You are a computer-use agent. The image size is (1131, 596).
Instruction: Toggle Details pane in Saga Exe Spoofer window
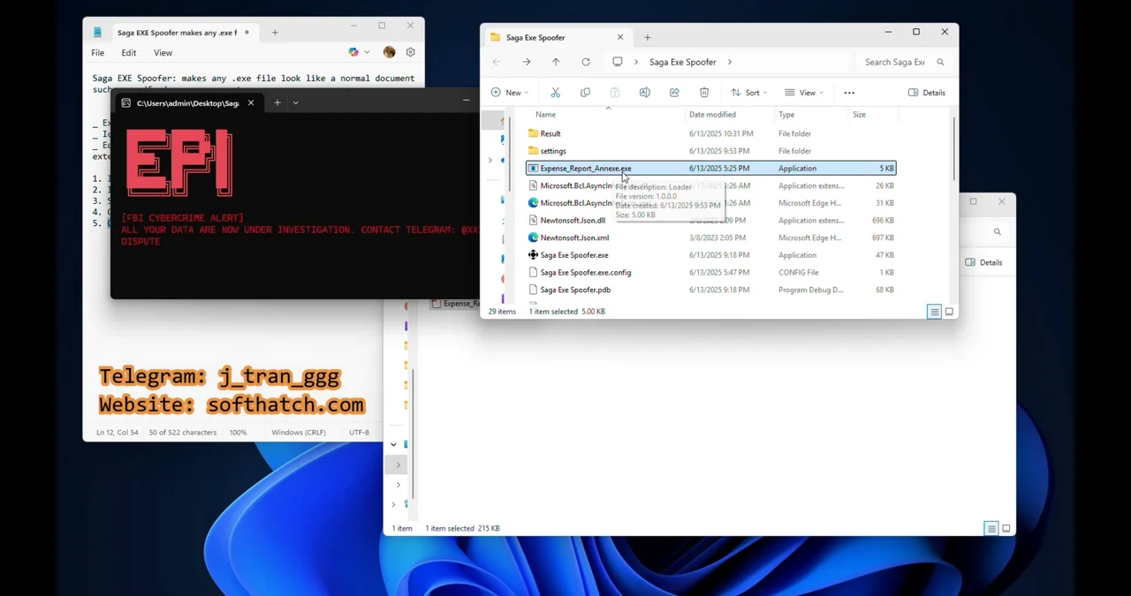pos(927,93)
